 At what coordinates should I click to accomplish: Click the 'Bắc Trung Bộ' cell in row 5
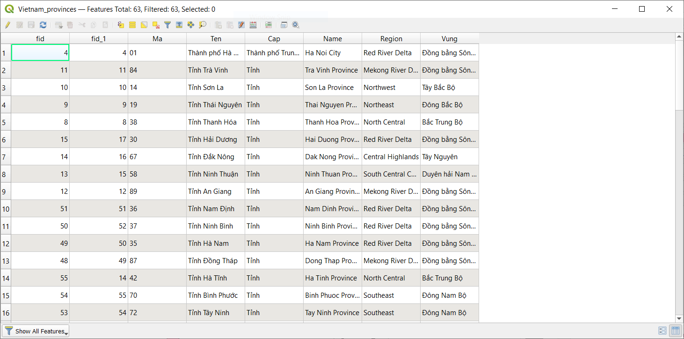[450, 122]
